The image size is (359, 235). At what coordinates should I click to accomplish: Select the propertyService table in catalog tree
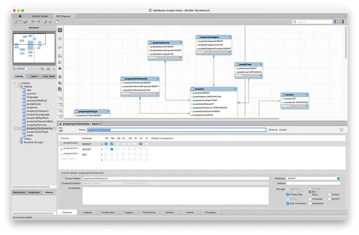36,125
